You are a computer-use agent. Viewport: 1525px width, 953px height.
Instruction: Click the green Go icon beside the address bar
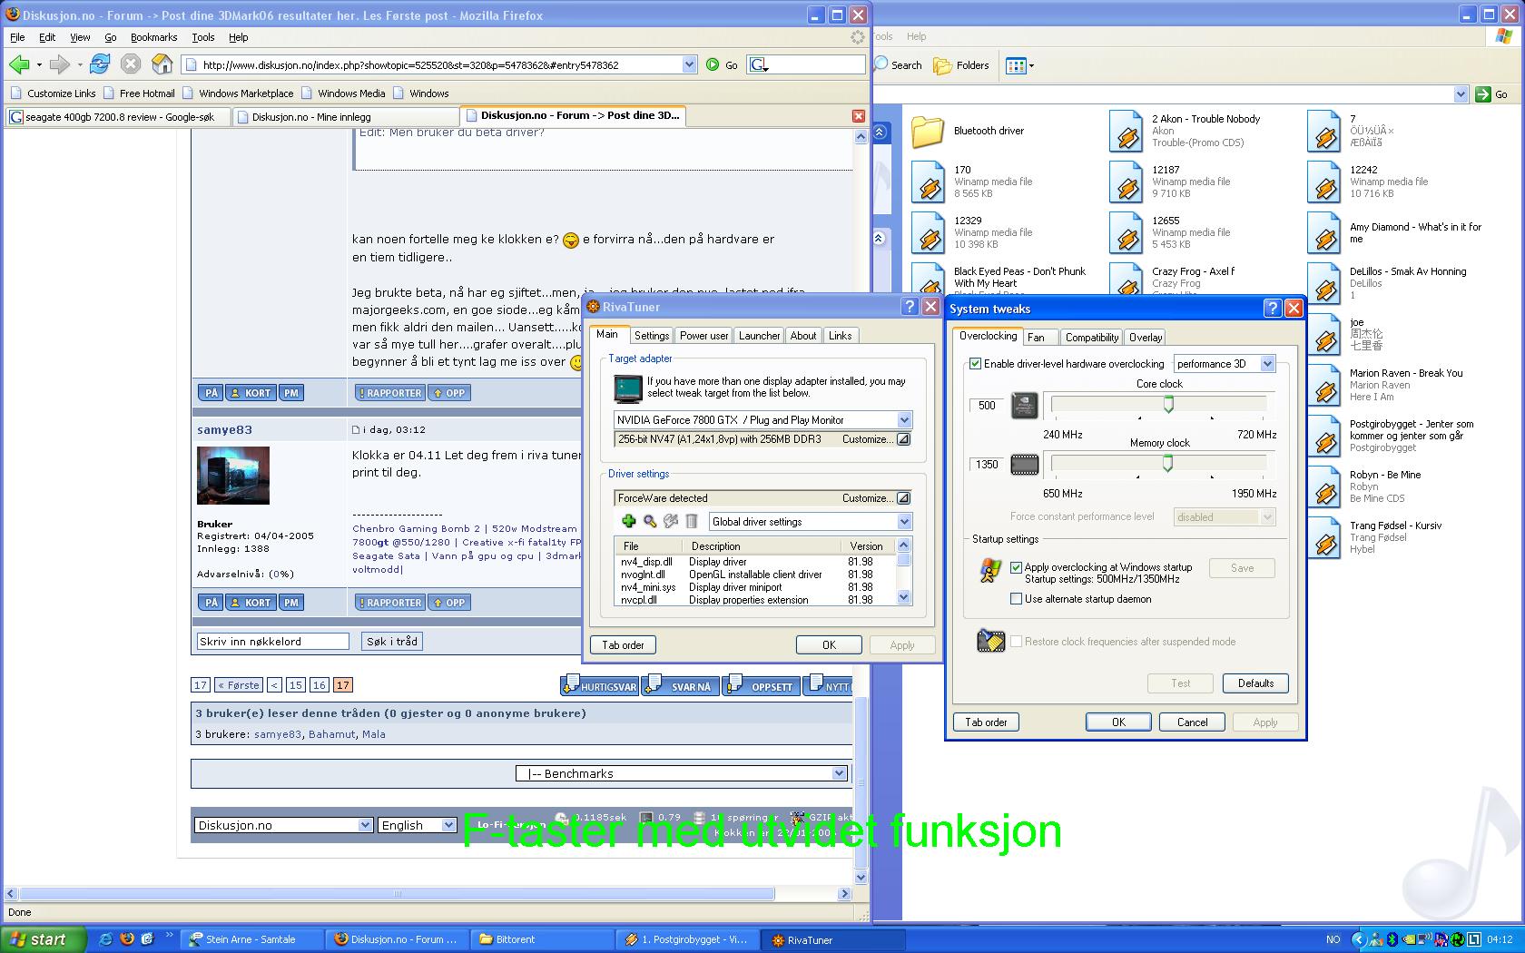click(x=713, y=64)
